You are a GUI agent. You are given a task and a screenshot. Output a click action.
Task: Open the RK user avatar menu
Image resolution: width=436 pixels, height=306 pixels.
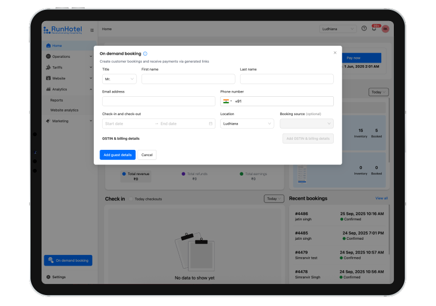click(385, 29)
